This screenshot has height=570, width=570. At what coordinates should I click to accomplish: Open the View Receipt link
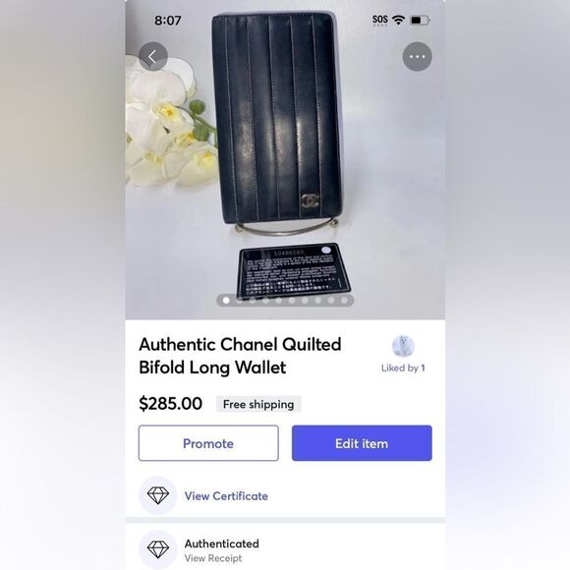(x=213, y=558)
